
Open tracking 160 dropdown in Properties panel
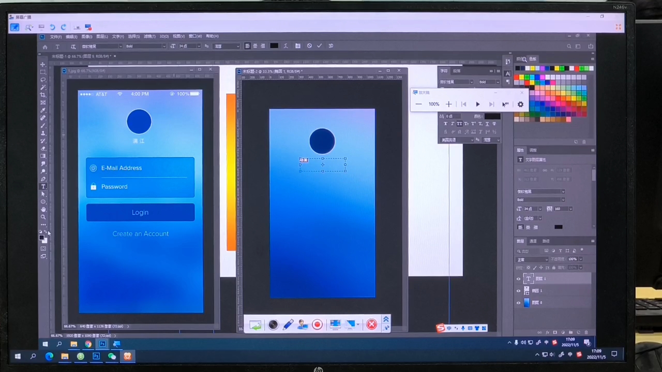click(563, 209)
